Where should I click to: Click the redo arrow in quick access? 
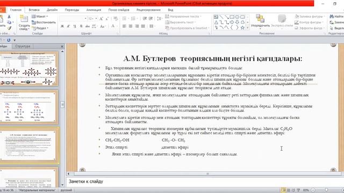[9, 40]
